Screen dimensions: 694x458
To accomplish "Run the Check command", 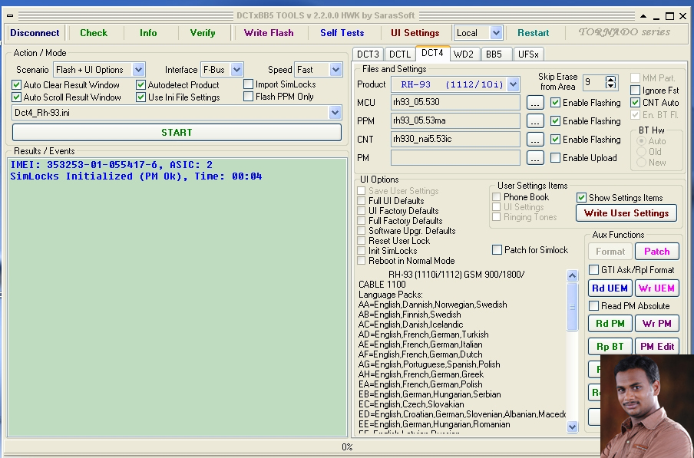I will [94, 33].
